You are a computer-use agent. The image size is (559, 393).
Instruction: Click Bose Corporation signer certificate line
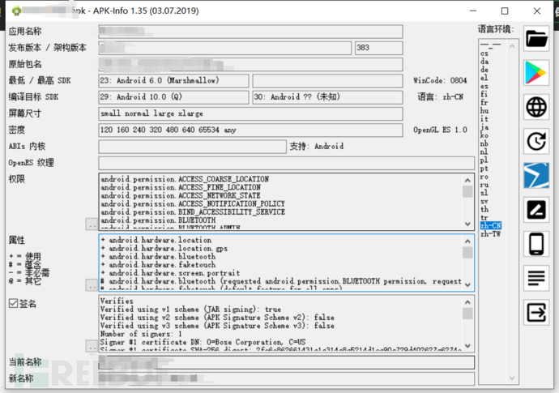click(x=203, y=342)
